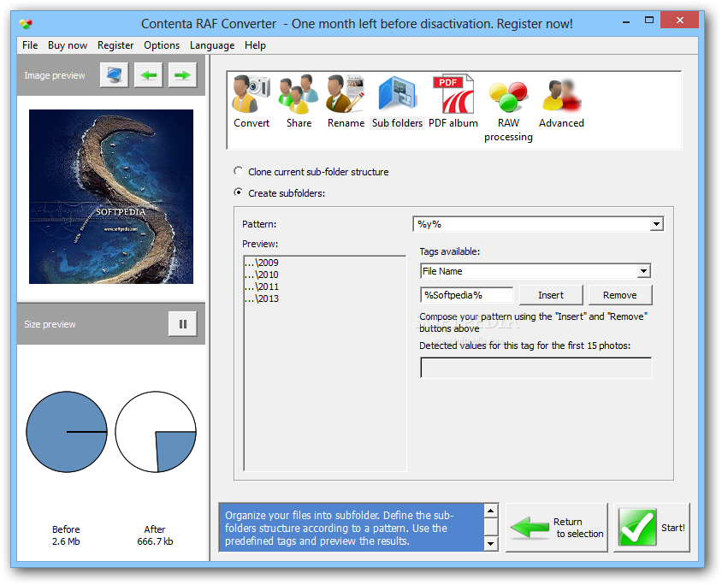Minimize the Contenta RAF Converter window
The height and width of the screenshot is (585, 722).
[626, 21]
